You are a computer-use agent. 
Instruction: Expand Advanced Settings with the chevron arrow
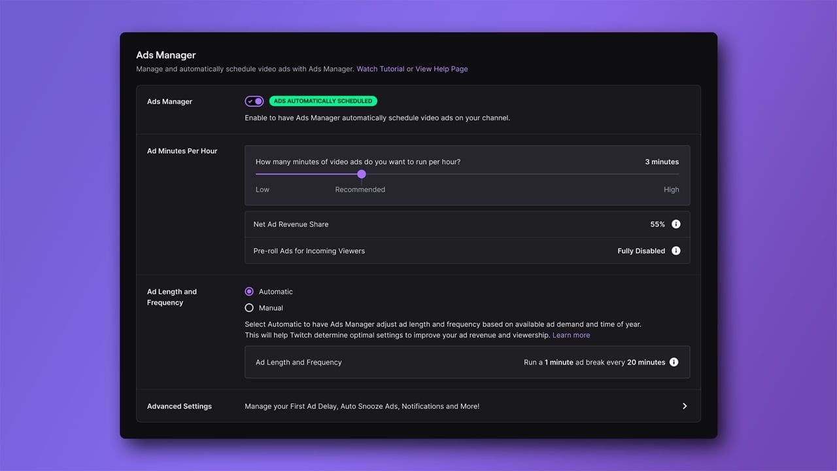pyautogui.click(x=685, y=406)
